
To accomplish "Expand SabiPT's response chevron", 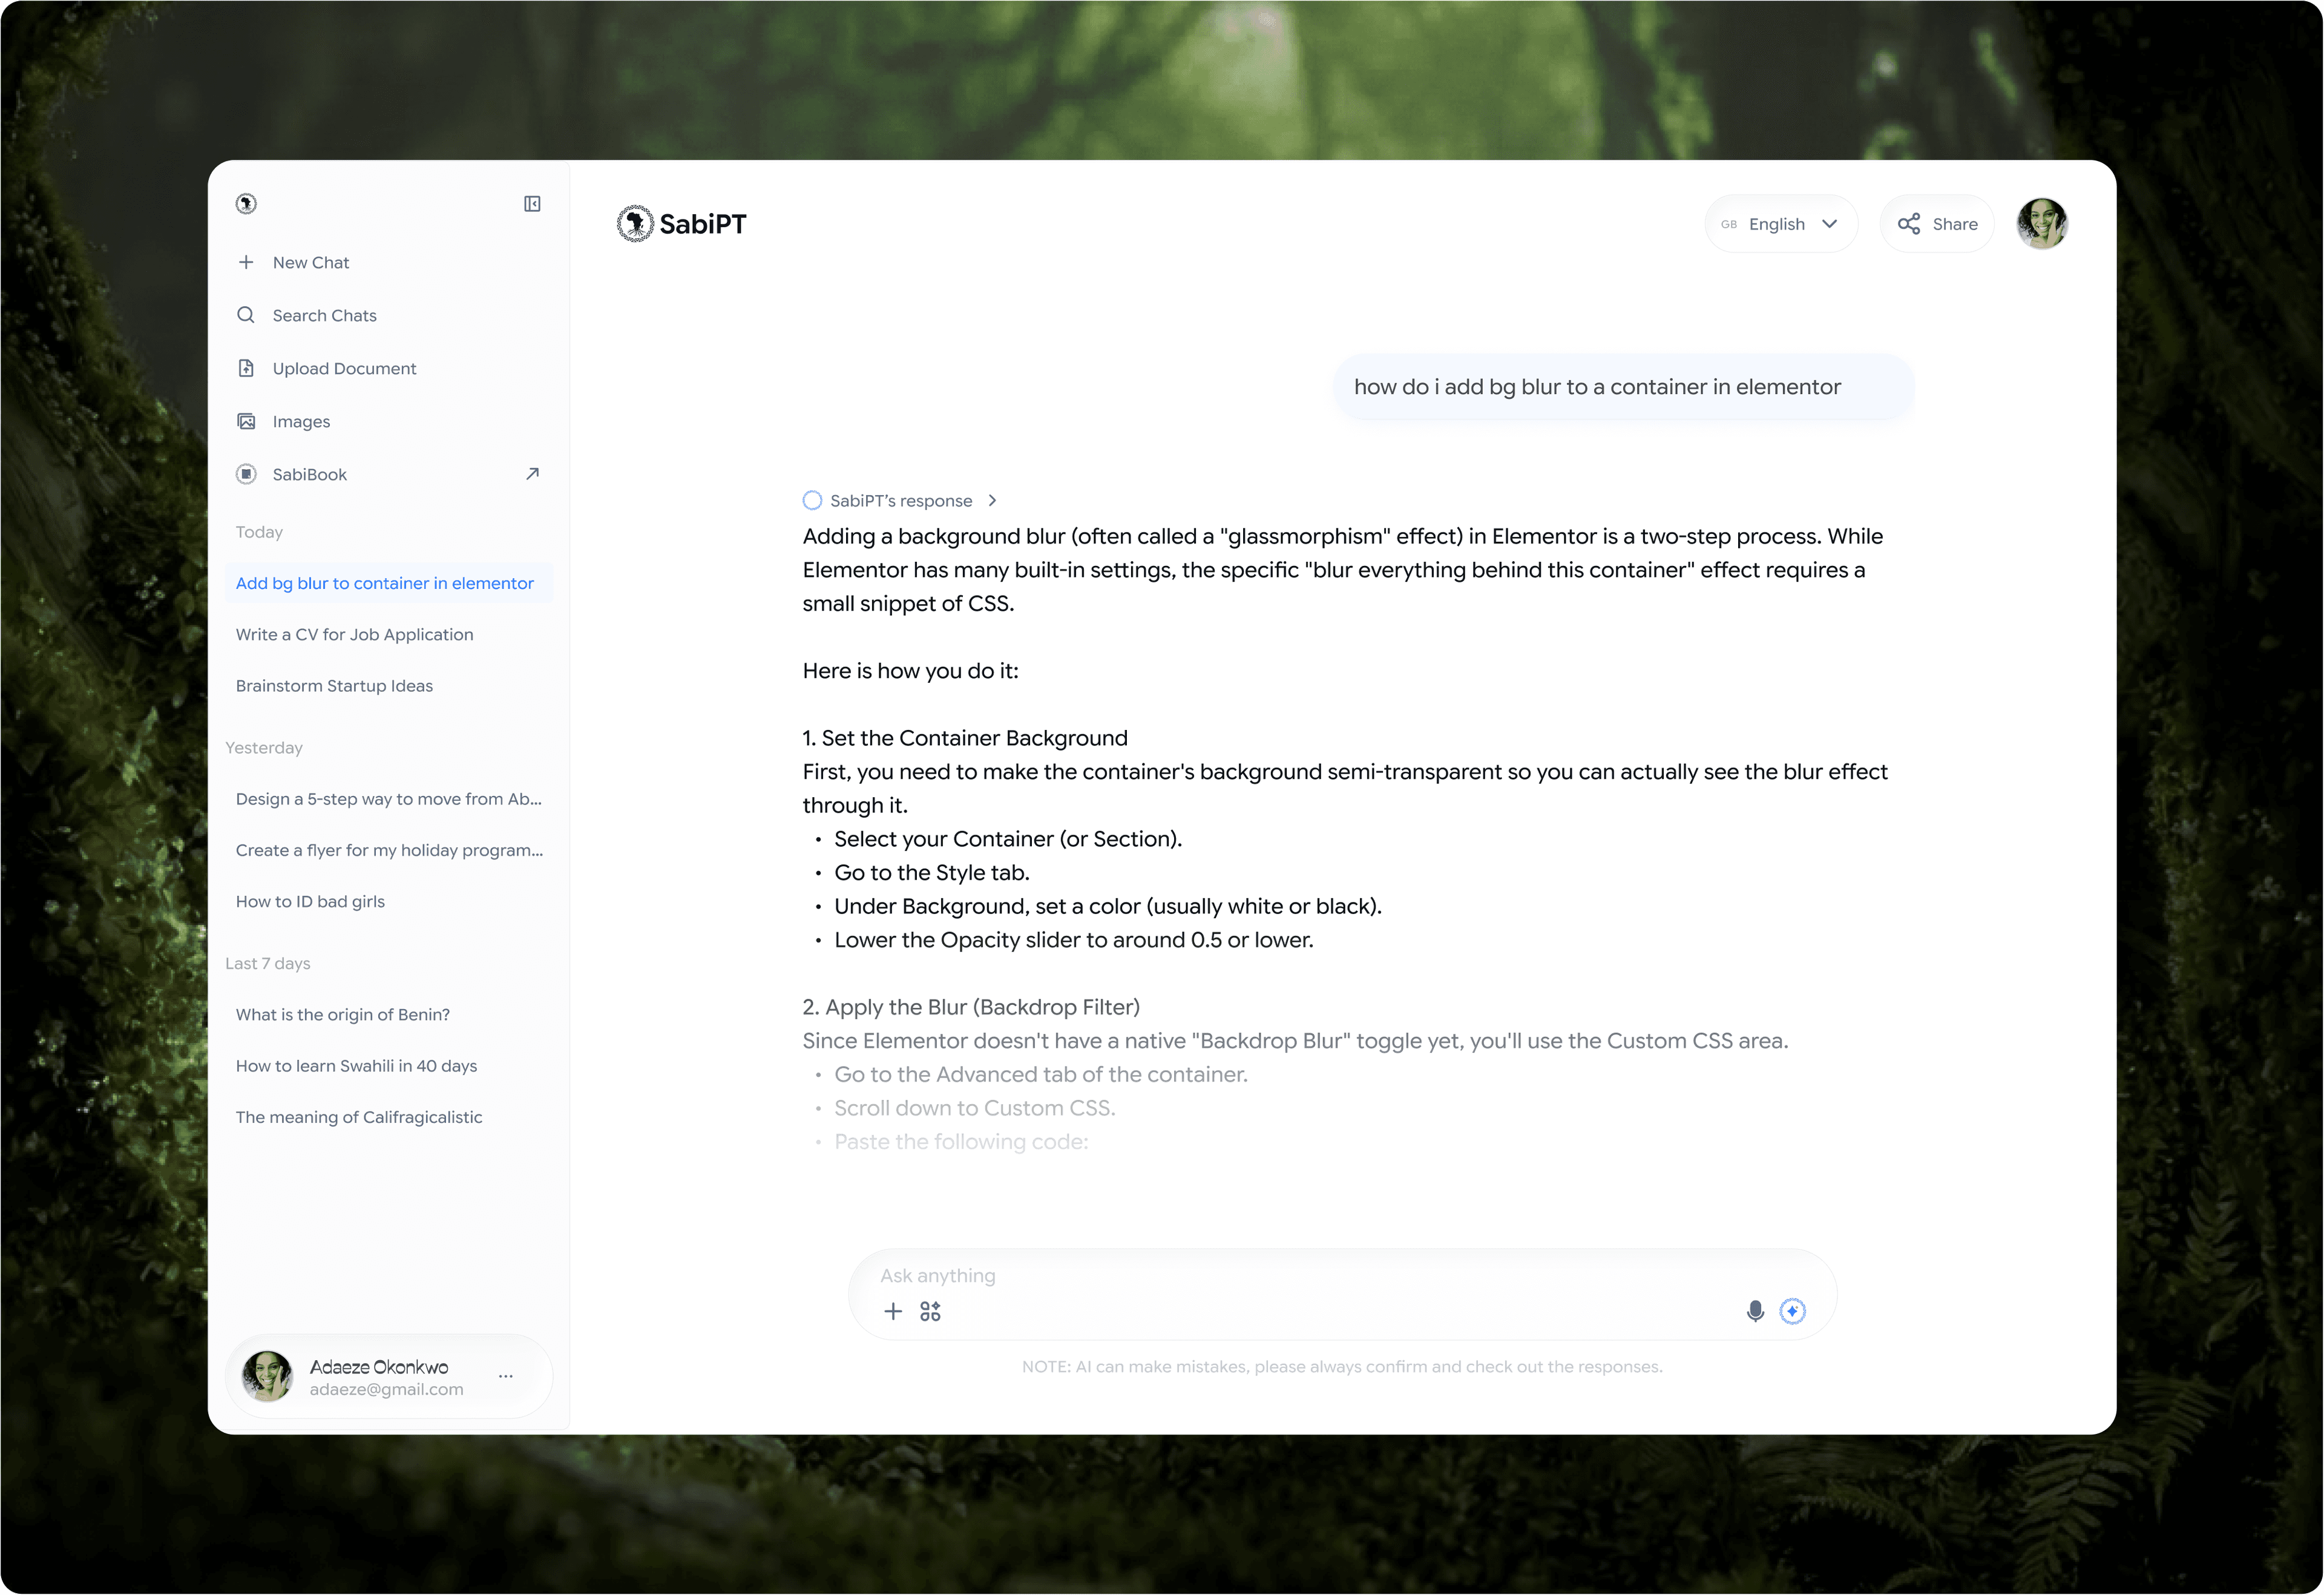I will point(992,500).
